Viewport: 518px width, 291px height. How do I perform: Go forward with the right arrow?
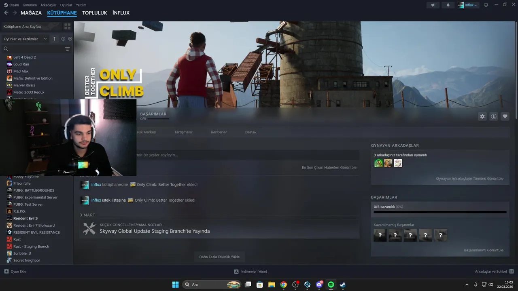[x=15, y=13]
